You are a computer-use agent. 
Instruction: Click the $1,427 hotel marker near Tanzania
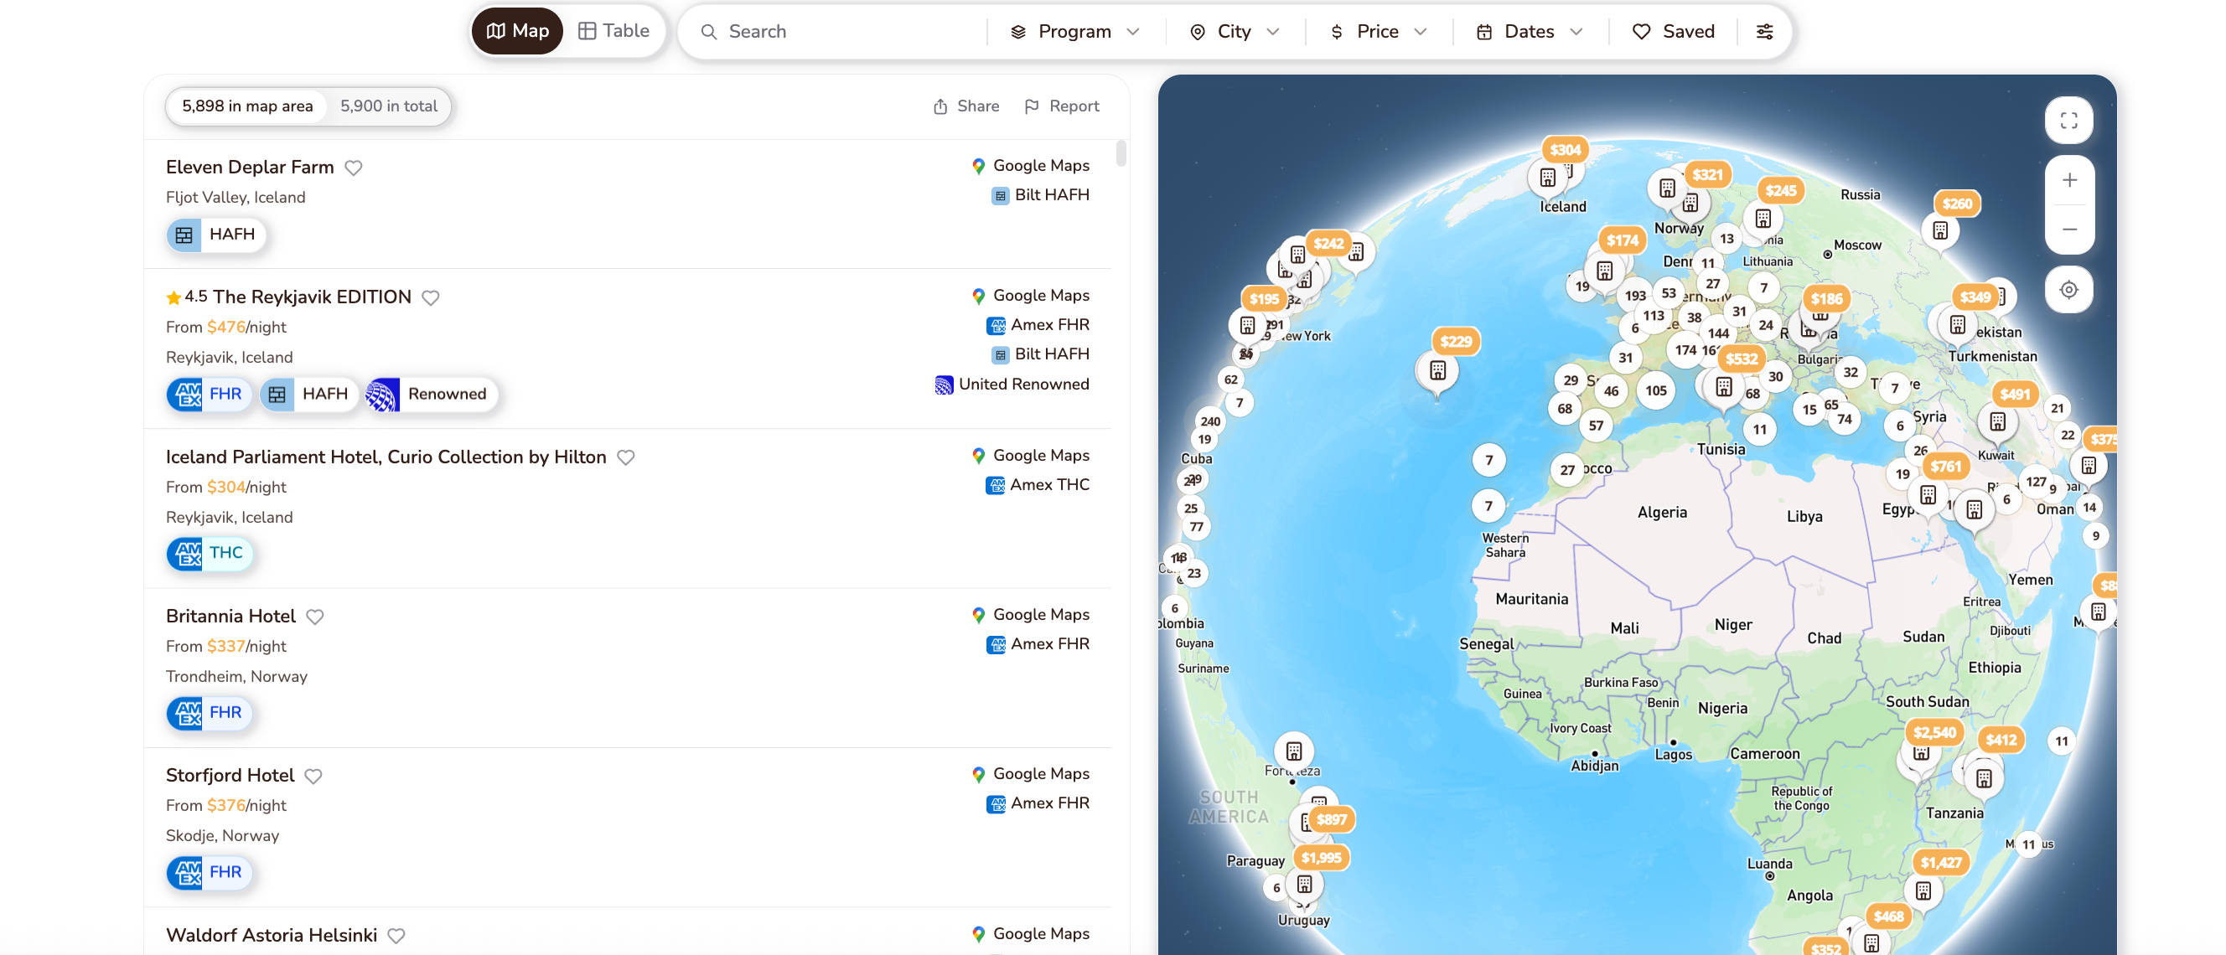(1941, 863)
